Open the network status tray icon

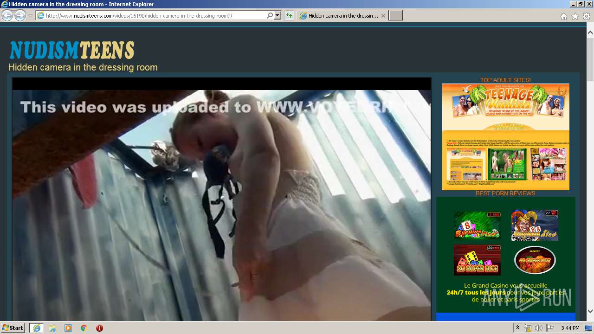click(x=528, y=328)
